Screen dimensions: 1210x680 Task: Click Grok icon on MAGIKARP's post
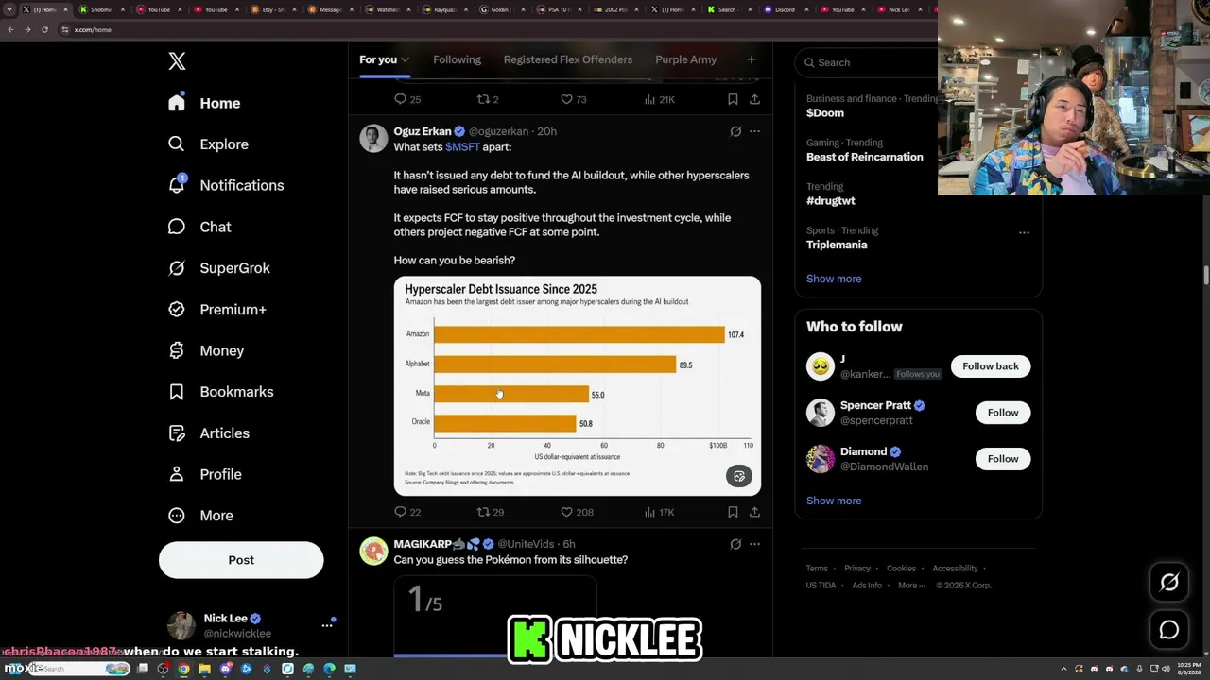pyautogui.click(x=735, y=544)
